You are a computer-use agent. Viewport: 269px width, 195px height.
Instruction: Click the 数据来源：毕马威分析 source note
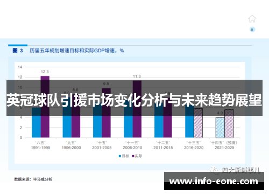pos(33,179)
